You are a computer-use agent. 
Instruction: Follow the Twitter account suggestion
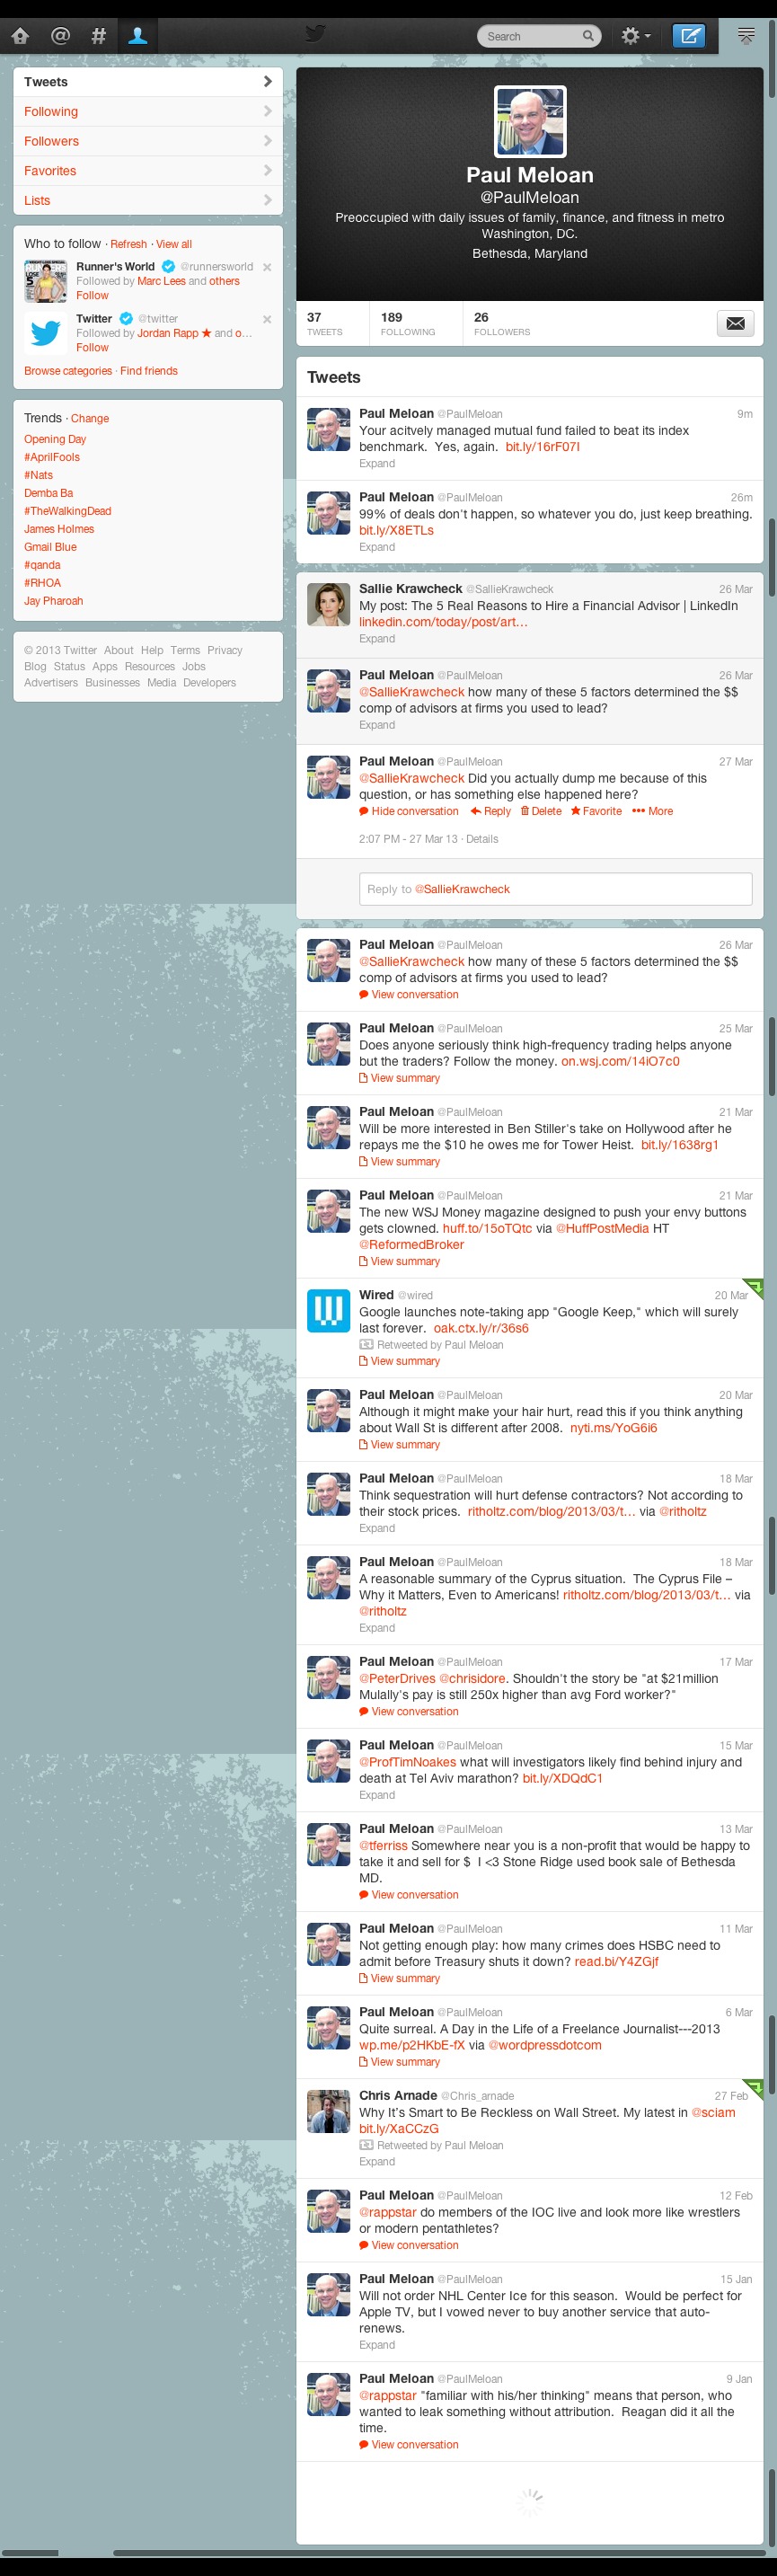(x=92, y=348)
